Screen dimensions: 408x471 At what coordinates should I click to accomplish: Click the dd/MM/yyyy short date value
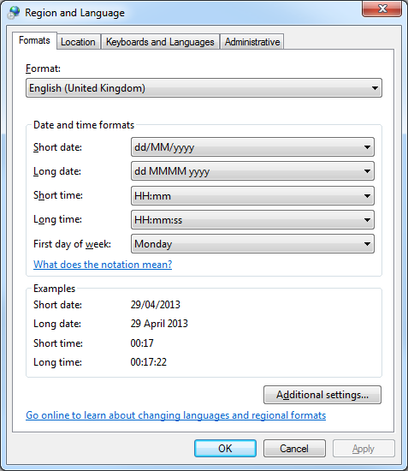click(x=164, y=147)
